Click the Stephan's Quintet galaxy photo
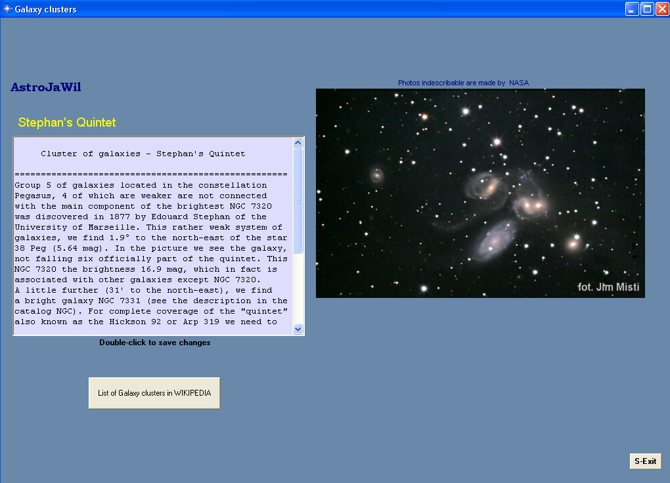 [480, 193]
